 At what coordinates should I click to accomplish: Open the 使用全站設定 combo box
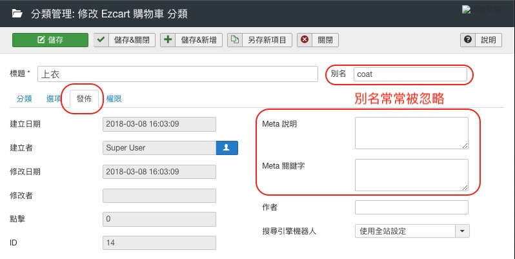(x=405, y=231)
